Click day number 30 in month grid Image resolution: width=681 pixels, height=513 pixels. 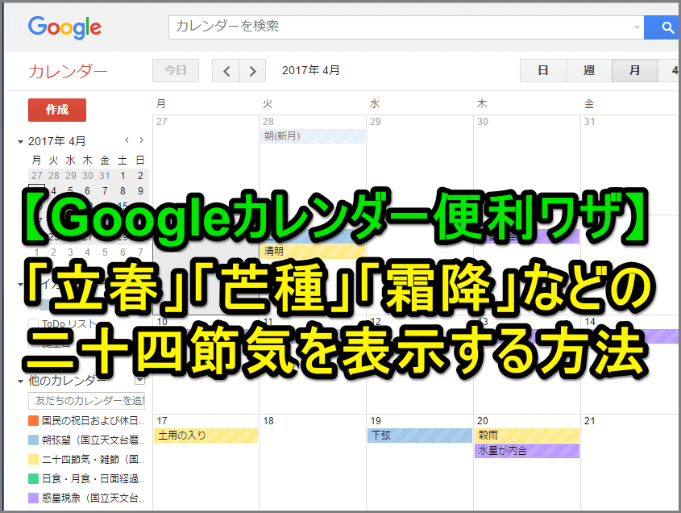point(483,122)
